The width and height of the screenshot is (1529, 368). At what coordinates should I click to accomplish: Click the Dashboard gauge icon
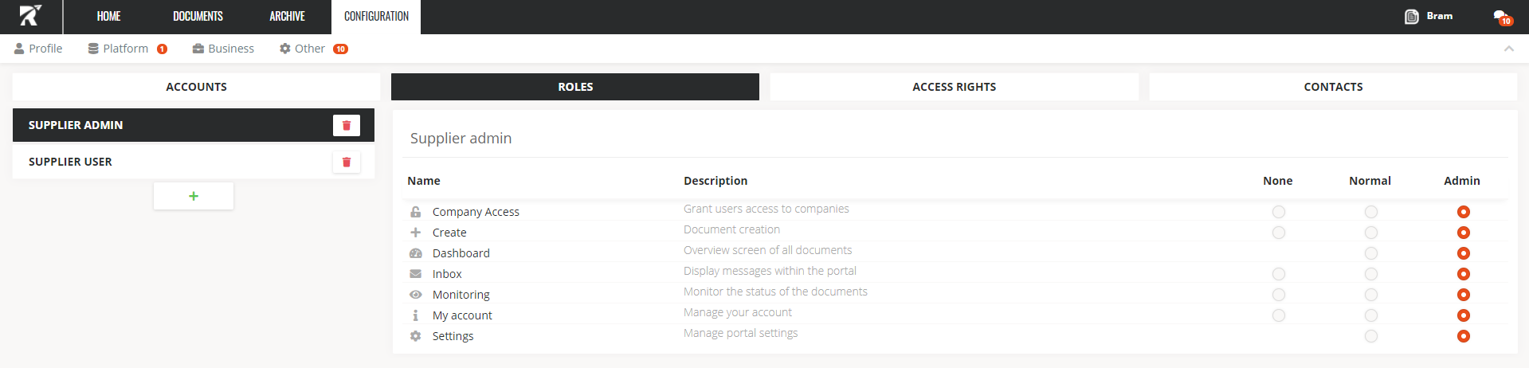click(x=415, y=253)
